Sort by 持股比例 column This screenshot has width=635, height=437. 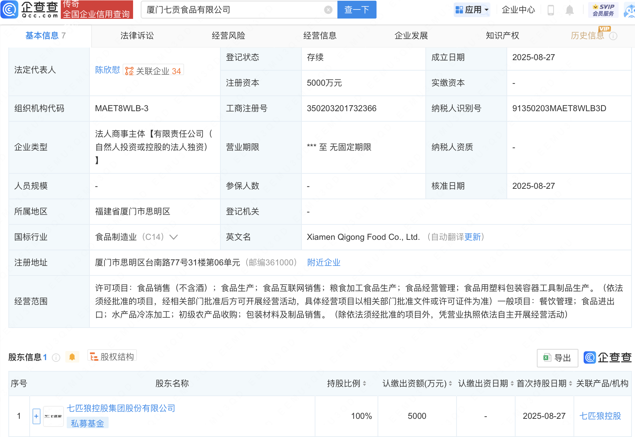364,384
